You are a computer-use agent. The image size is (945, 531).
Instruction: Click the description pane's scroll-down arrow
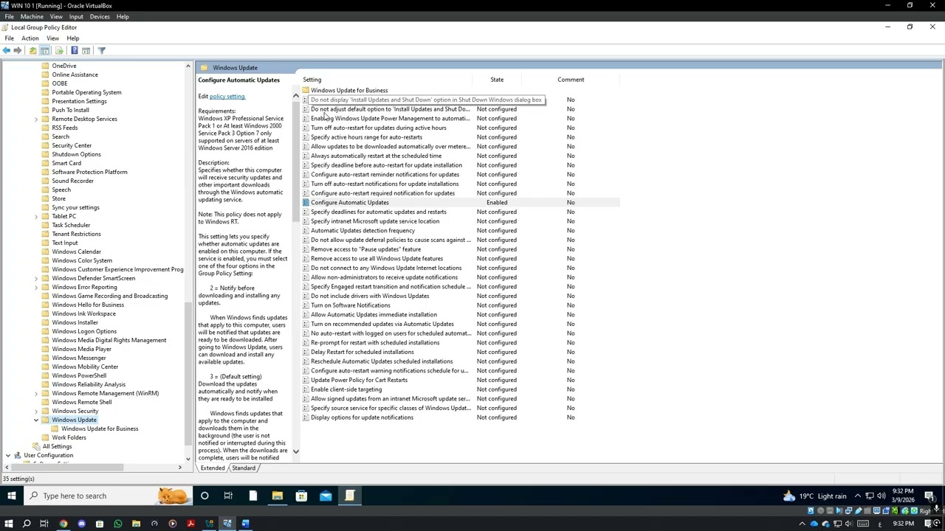tap(296, 451)
